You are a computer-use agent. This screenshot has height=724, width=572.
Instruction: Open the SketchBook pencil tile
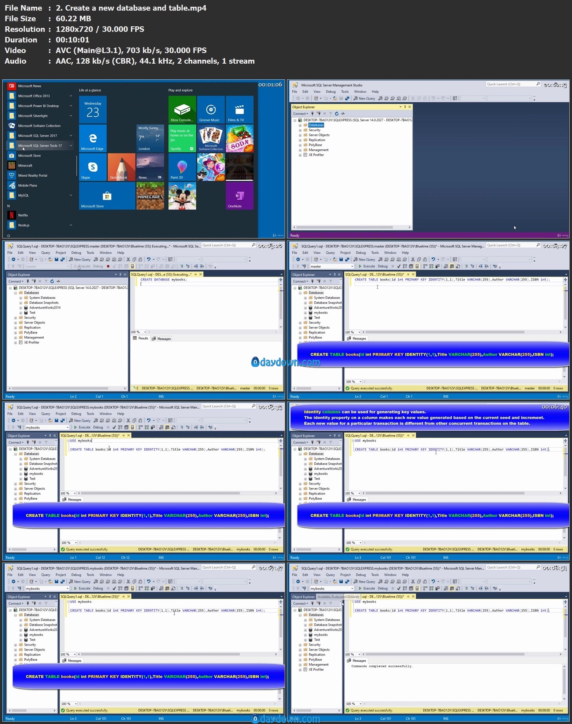121,167
